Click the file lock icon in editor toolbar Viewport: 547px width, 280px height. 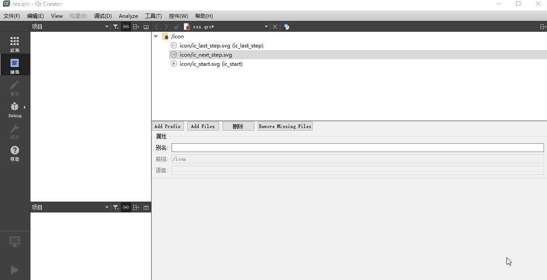coord(176,27)
